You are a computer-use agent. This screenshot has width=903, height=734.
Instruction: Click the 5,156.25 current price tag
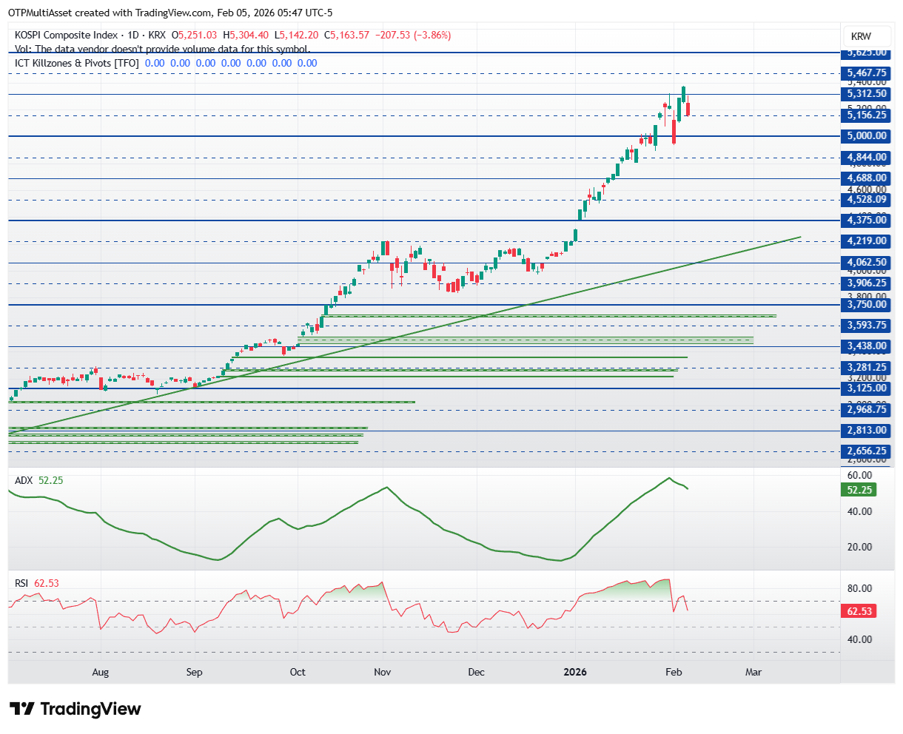tap(867, 115)
